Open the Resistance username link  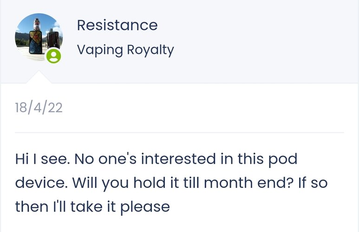point(117,25)
